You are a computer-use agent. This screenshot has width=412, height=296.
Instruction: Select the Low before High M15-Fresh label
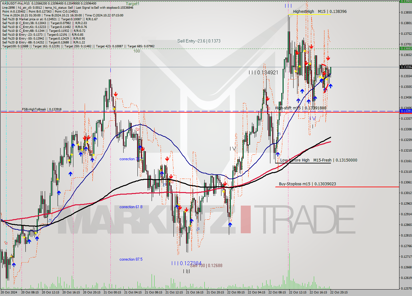click(319, 160)
